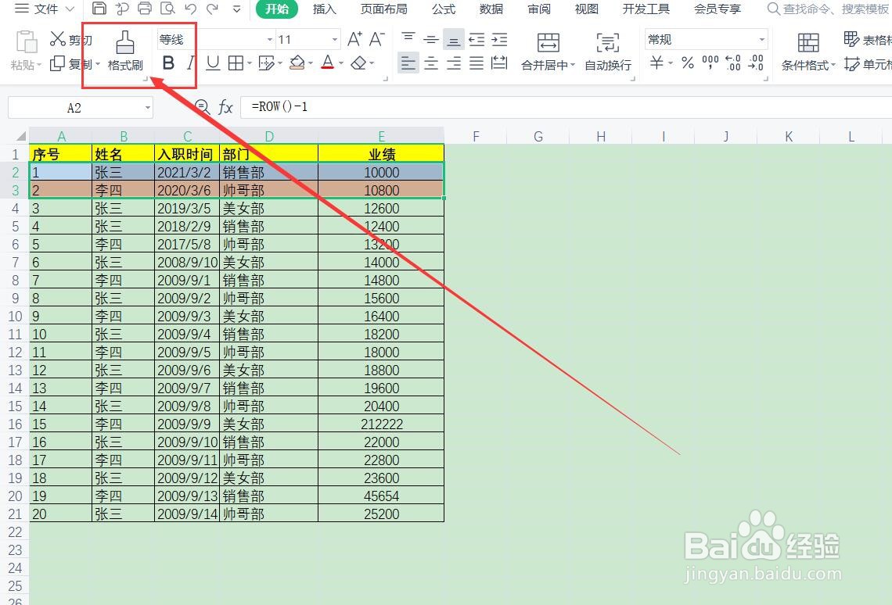Toggle Underline formatting

pos(213,63)
